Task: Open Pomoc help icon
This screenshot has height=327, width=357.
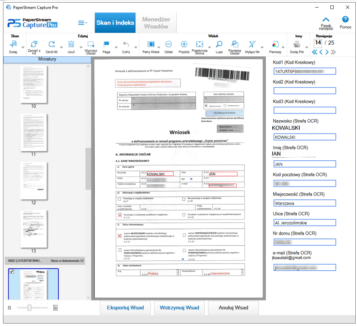Action: point(345,19)
